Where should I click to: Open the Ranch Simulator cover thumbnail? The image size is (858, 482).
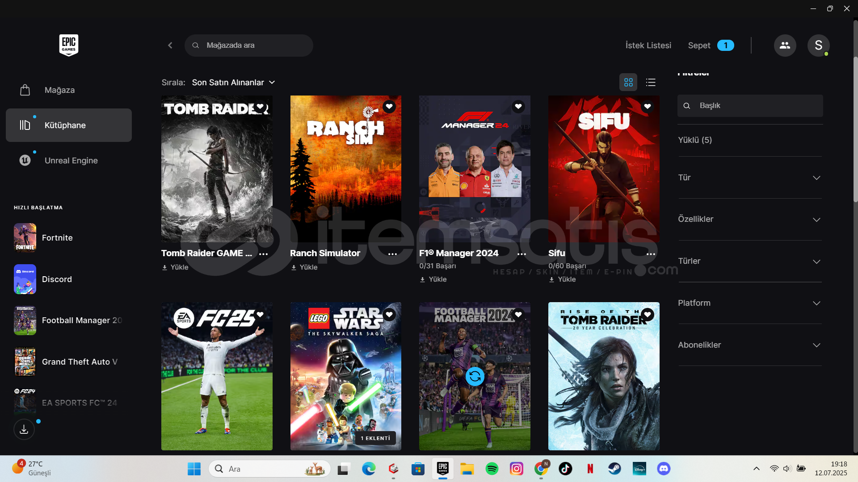pyautogui.click(x=346, y=169)
